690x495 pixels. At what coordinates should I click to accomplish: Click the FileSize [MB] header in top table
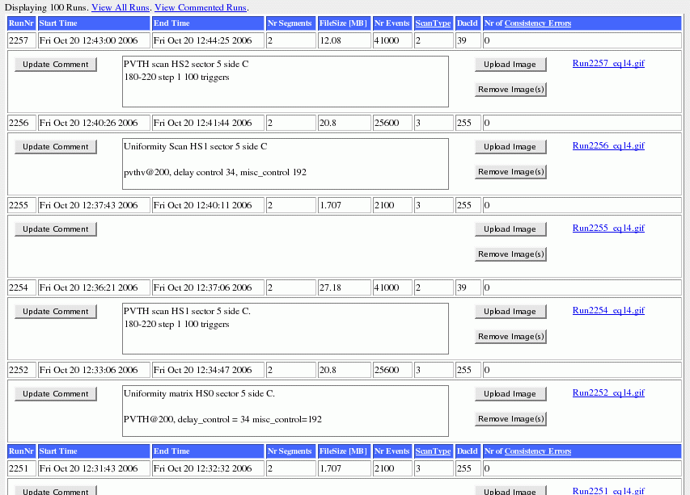[345, 23]
